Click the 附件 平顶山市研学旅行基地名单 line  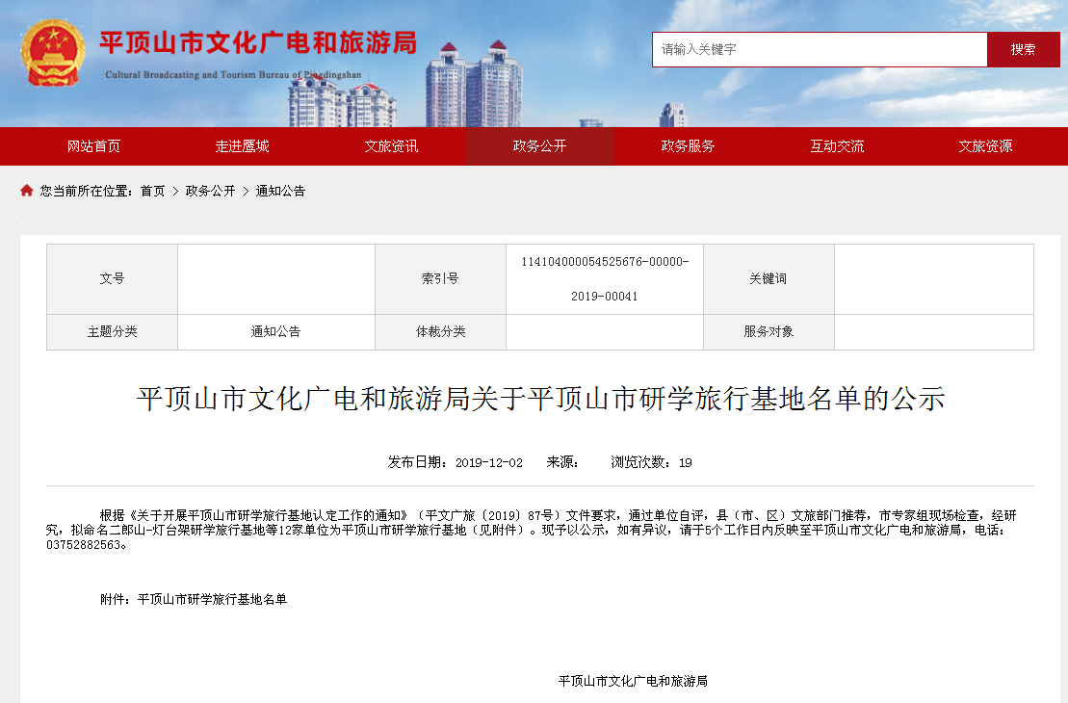(194, 599)
